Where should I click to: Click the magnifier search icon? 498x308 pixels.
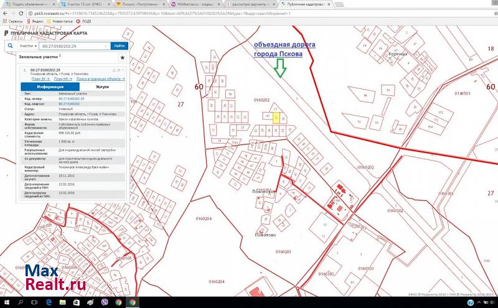coord(9,45)
